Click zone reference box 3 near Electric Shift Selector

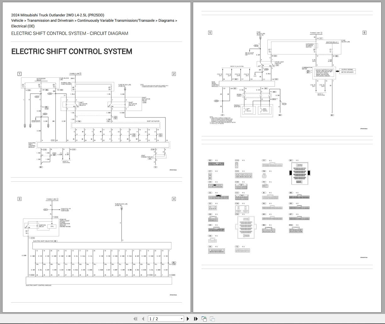tap(20, 199)
